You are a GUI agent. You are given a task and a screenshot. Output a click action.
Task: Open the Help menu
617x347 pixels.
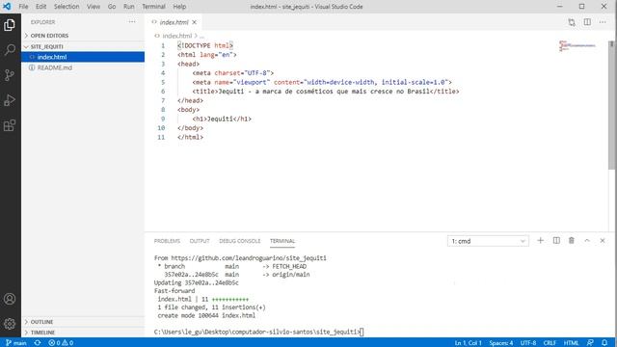click(x=179, y=7)
